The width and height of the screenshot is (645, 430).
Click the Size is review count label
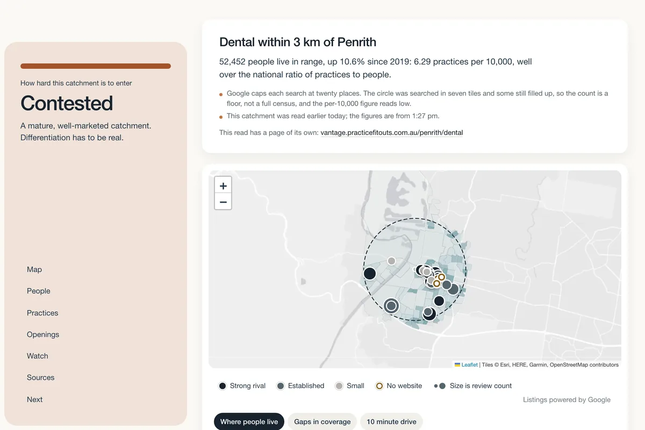point(481,386)
